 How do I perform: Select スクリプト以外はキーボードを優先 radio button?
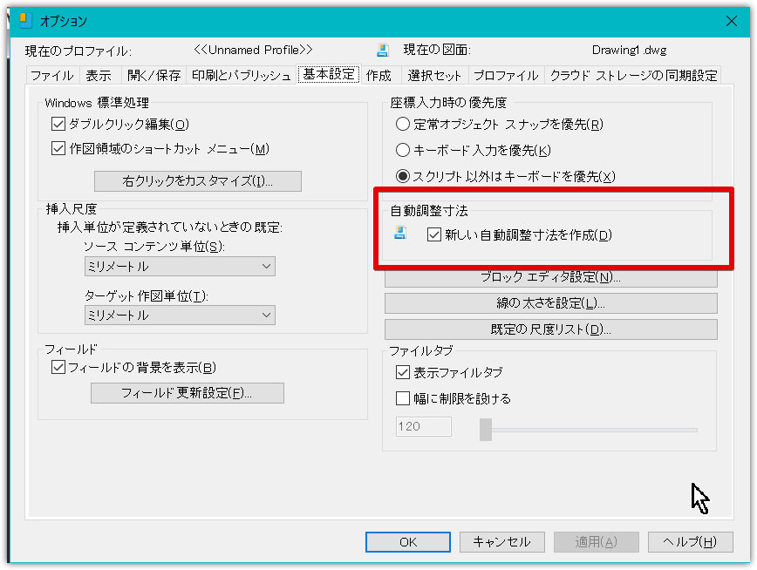(x=403, y=176)
